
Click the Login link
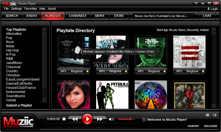[214, 9]
